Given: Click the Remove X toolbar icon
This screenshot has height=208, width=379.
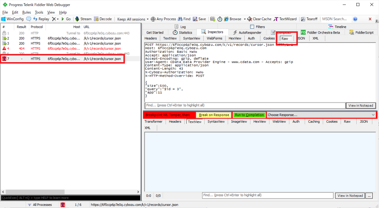Looking at the screenshot, I should click(x=54, y=19).
